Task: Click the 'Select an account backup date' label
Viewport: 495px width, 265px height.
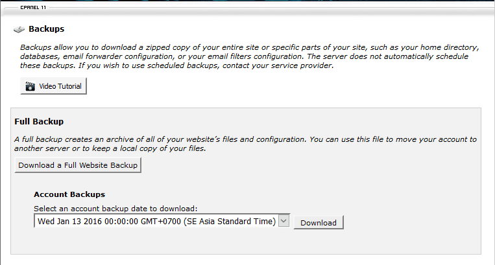Action: (115, 209)
